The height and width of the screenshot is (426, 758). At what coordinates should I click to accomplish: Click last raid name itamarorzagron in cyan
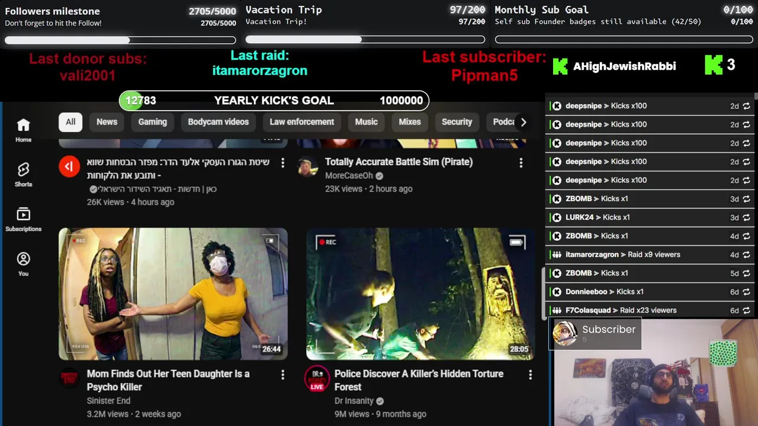coord(260,70)
